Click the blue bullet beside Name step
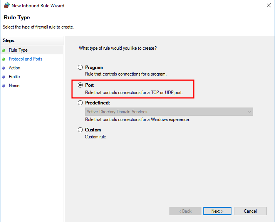Screen dimensions: 275x222 point(3,86)
